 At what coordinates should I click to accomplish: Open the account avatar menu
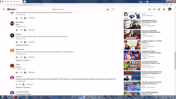pyautogui.click(x=170, y=9)
